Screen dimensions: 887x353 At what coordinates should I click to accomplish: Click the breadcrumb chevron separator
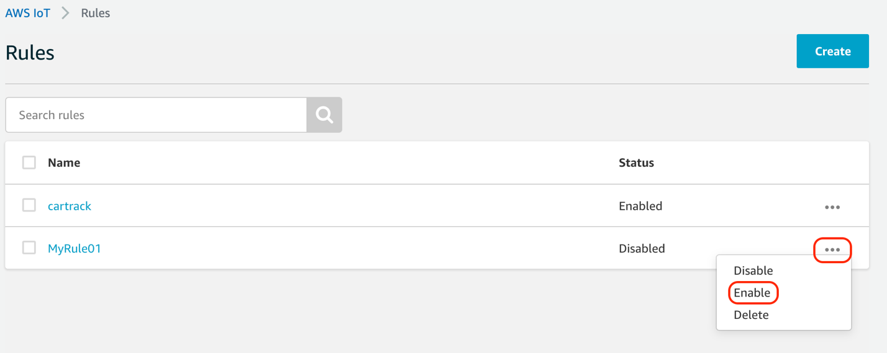click(x=65, y=13)
